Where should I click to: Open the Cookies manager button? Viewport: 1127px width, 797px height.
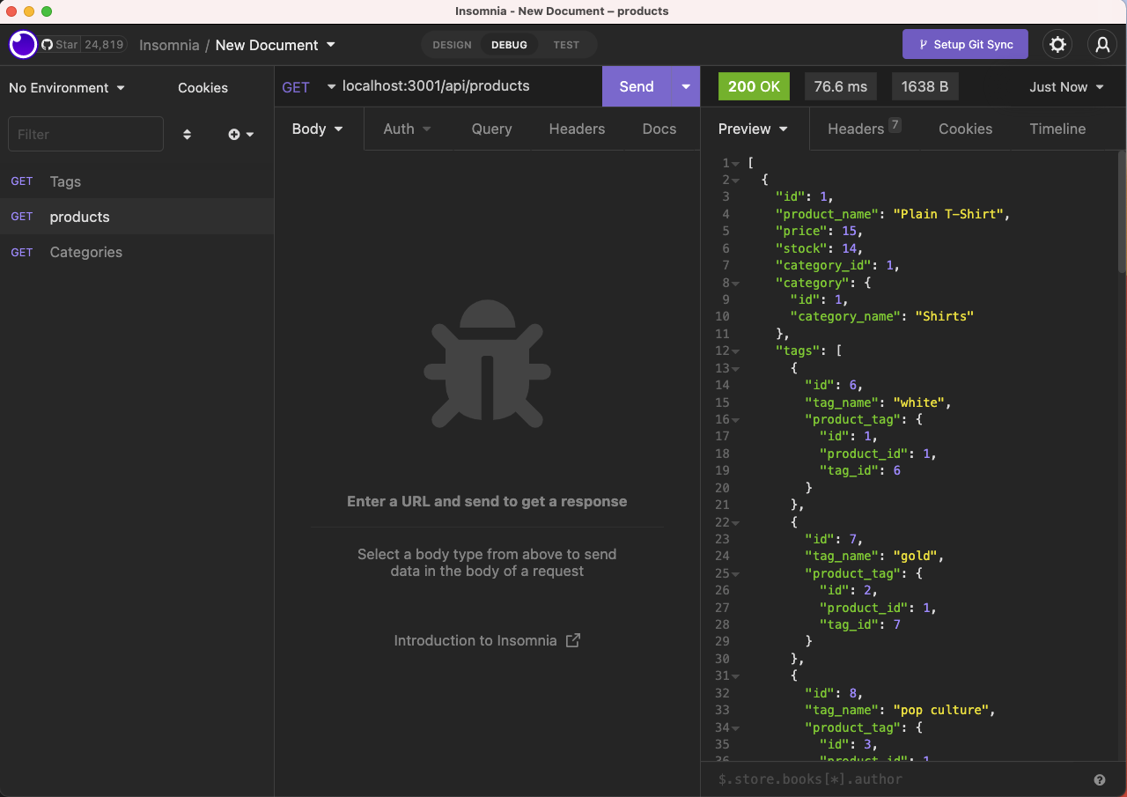pos(203,88)
